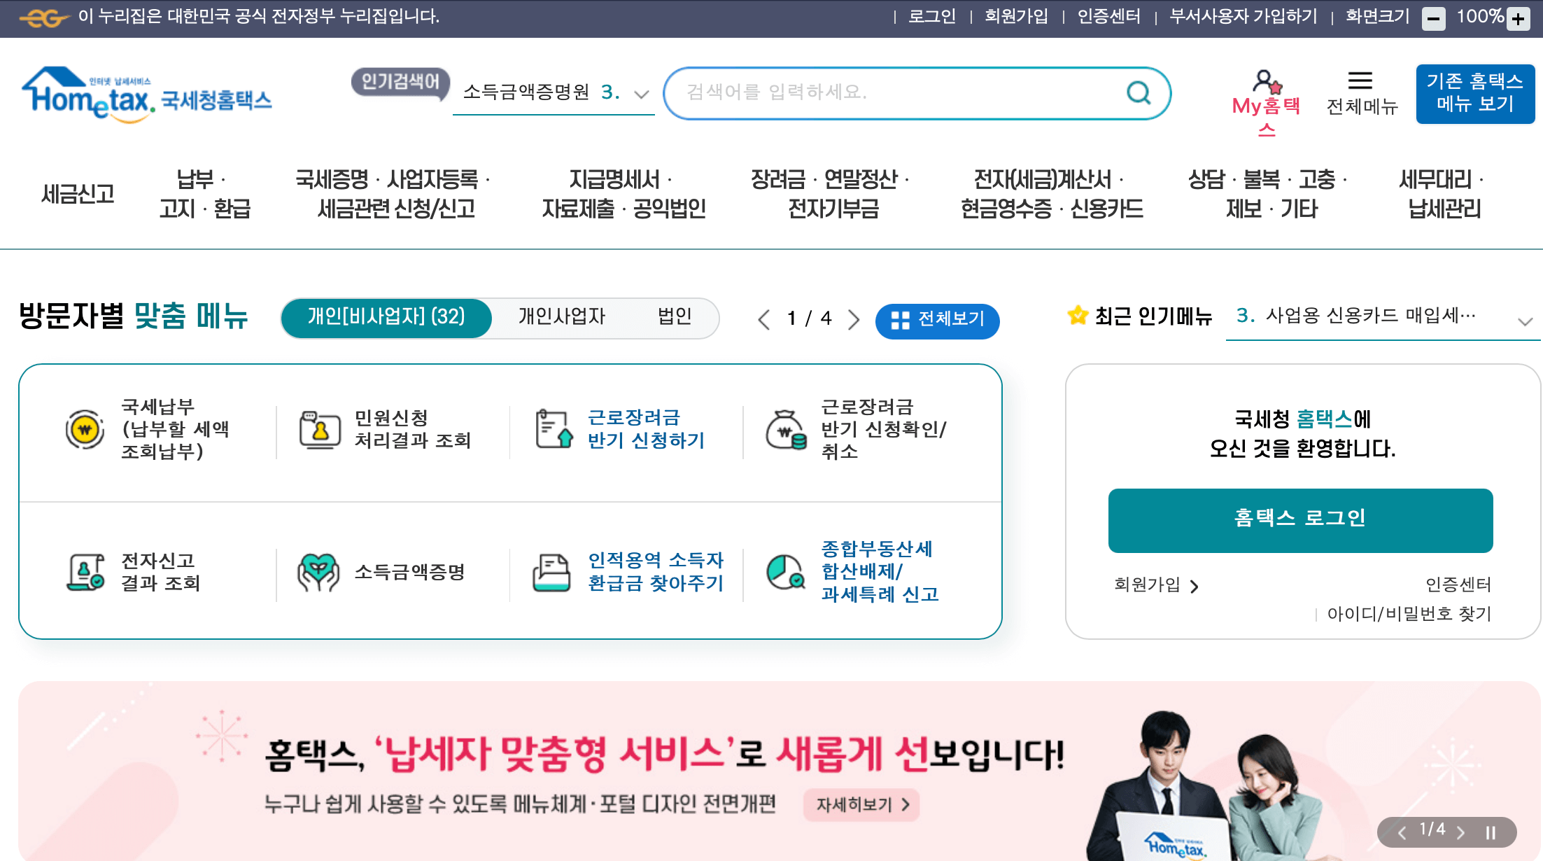This screenshot has width=1543, height=861.
Task: Open My홈택스
Action: pos(1267,93)
